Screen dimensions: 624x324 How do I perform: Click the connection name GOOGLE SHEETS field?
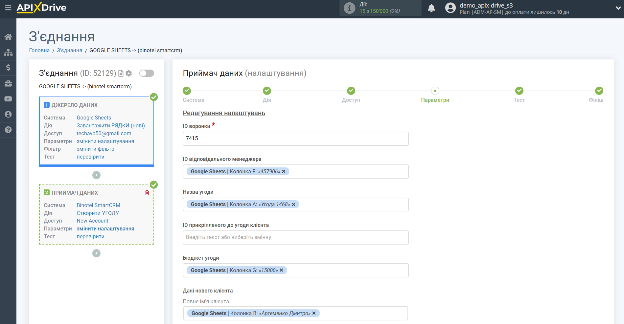click(x=97, y=86)
